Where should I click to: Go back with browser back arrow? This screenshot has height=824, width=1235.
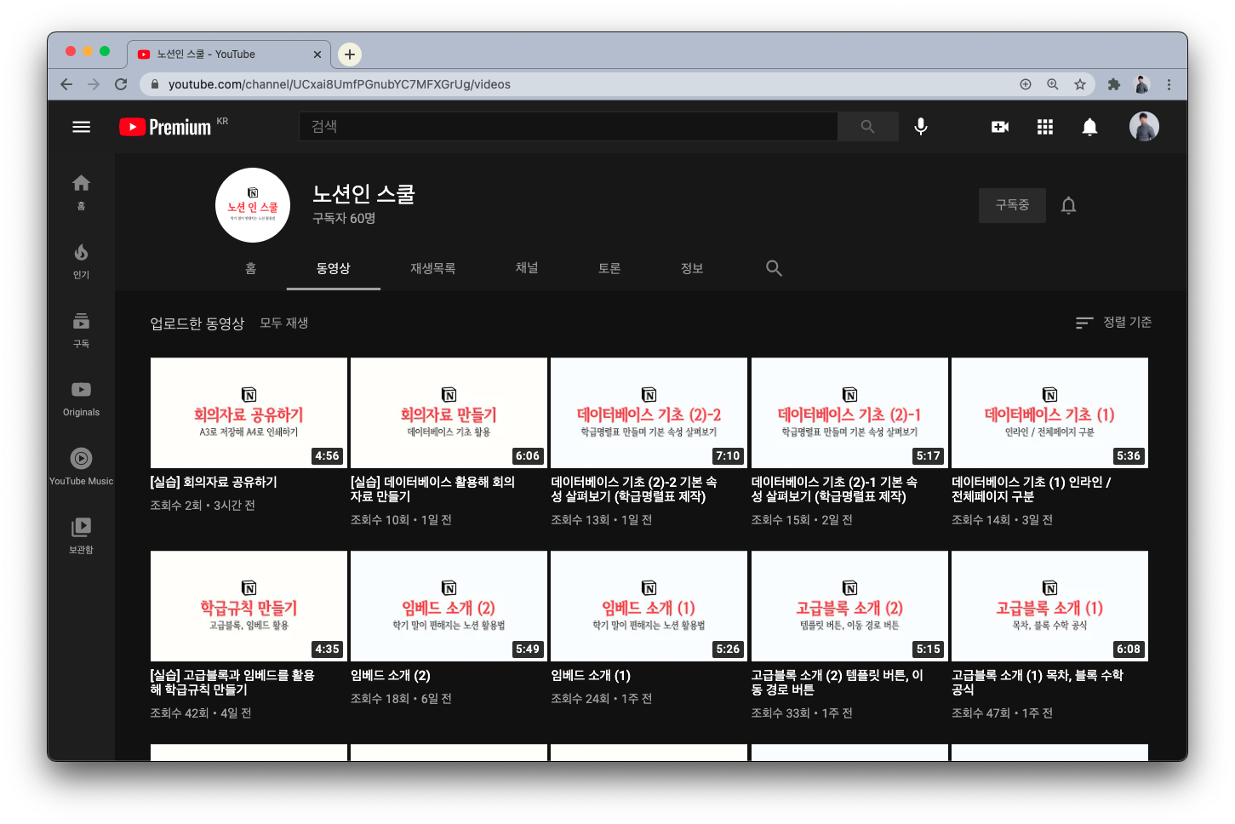pos(66,84)
